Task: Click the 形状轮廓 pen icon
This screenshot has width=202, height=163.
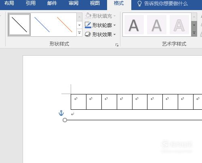Action: click(x=88, y=25)
